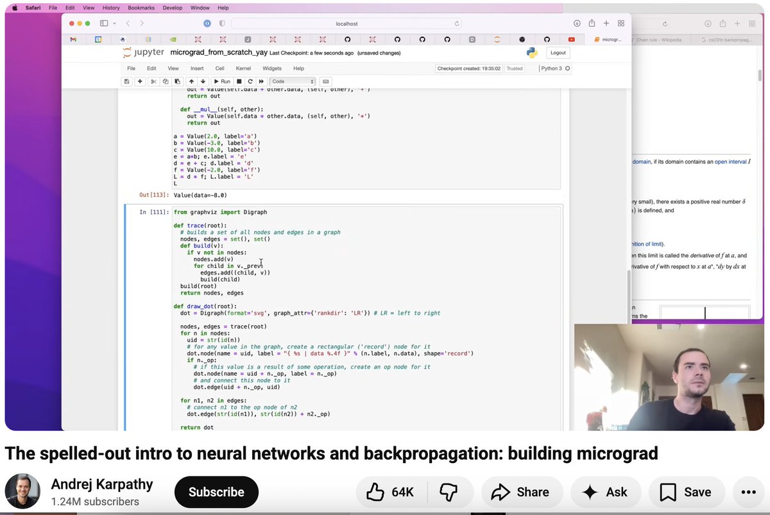Open the macOS Apple menu
Viewport: 770px width, 515px height.
pos(15,8)
